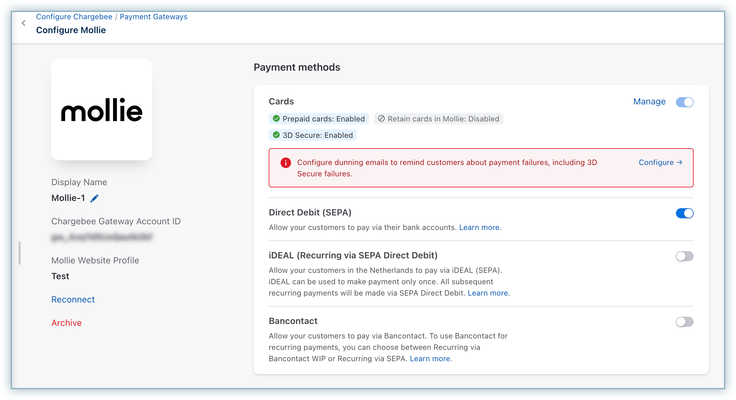Toggle the Cards payment method switch
Screen dimensions: 736x400
click(684, 102)
